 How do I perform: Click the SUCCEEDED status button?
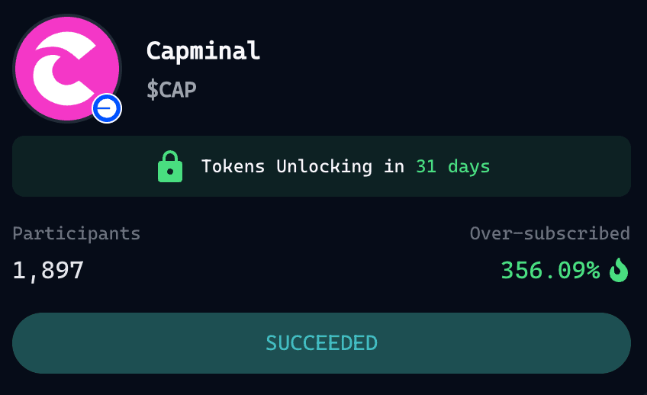(321, 343)
